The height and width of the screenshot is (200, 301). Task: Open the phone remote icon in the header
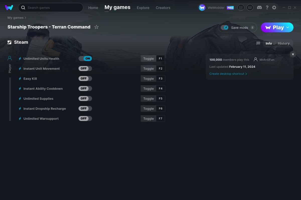coord(241,7)
